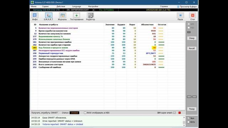Click the Худшее column header

(121, 25)
